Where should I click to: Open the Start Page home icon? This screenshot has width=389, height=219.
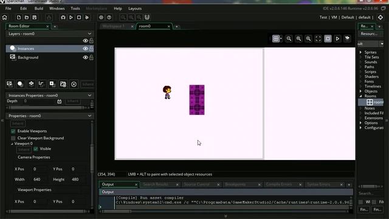coord(5,18)
